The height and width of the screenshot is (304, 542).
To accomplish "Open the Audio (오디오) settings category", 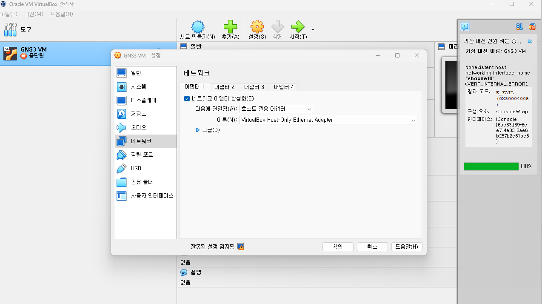I will pyautogui.click(x=146, y=127).
